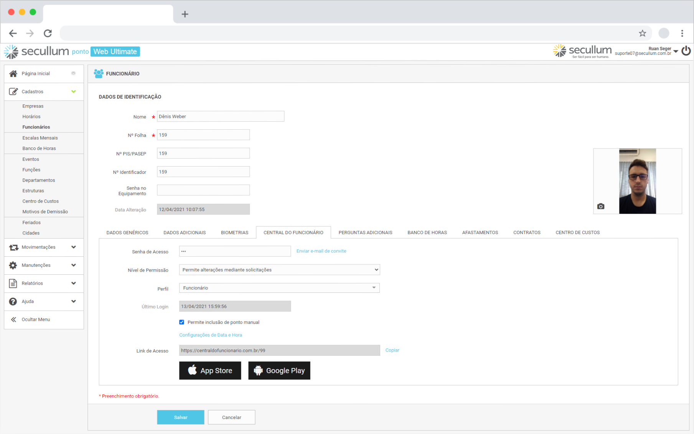Click the camera icon on employee photo

[x=600, y=206]
